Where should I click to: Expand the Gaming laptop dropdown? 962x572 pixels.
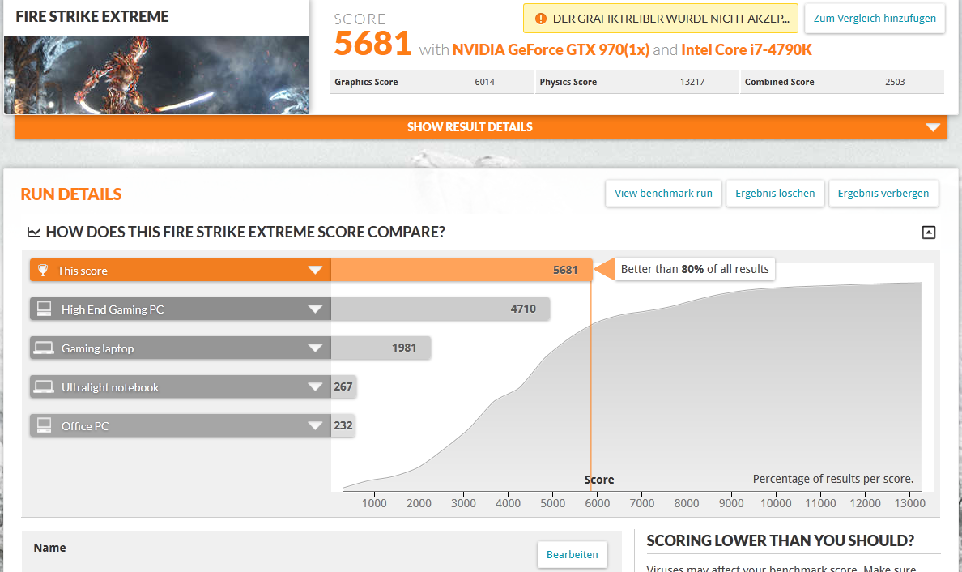point(315,348)
